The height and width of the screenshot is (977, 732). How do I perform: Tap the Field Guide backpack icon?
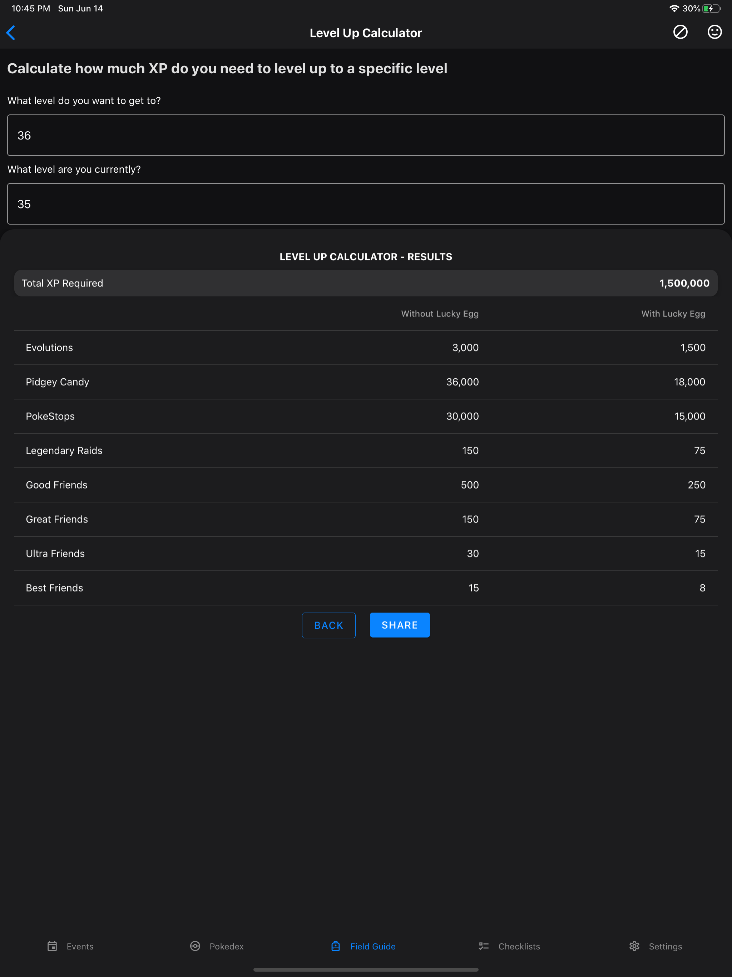(x=336, y=946)
